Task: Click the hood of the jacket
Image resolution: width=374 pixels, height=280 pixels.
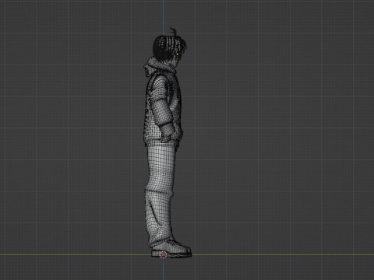Action: [159, 66]
